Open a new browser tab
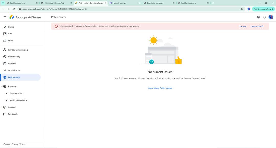Image resolution: width=276 pixels, height=148 pixels. point(213,3)
